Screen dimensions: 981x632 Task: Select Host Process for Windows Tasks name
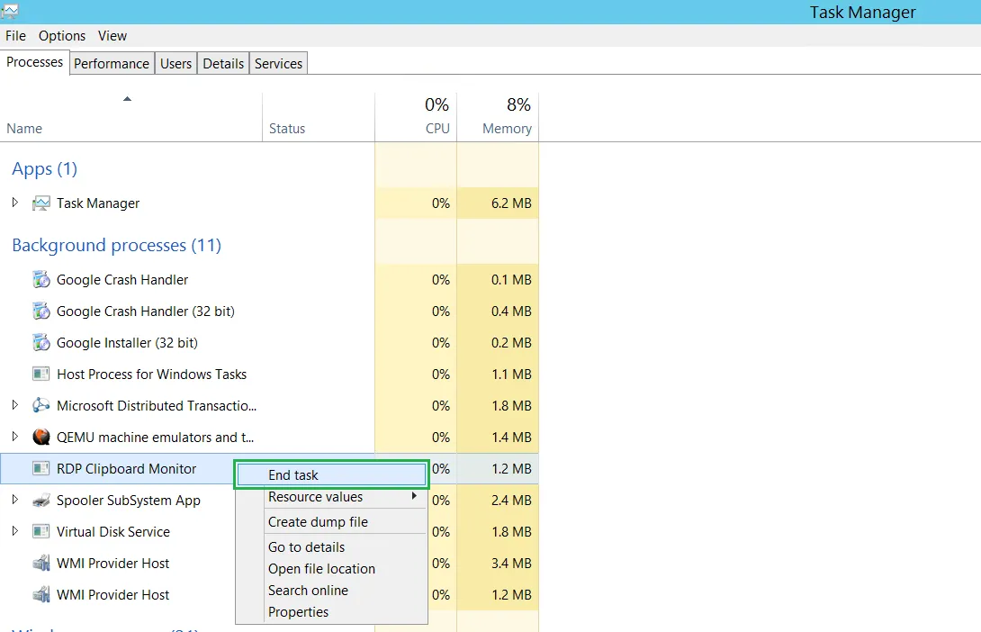tap(151, 375)
